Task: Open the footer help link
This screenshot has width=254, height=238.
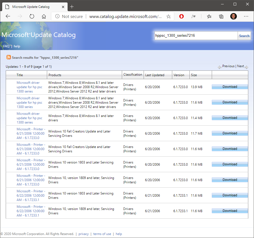Action: 119,234
